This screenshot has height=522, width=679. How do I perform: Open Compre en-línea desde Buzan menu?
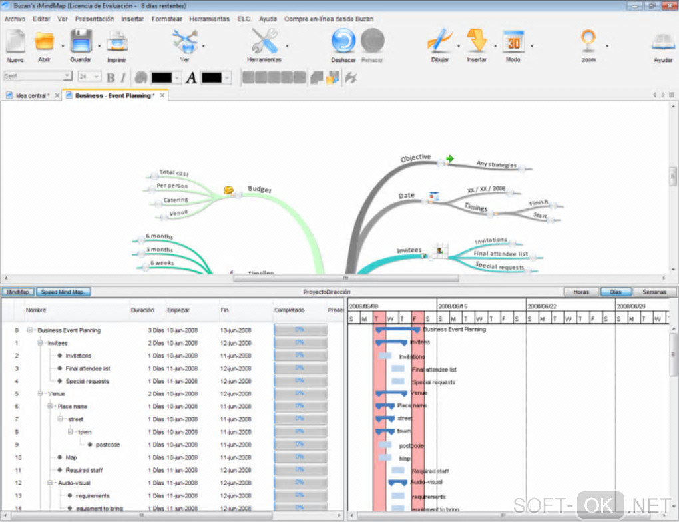[x=329, y=19]
